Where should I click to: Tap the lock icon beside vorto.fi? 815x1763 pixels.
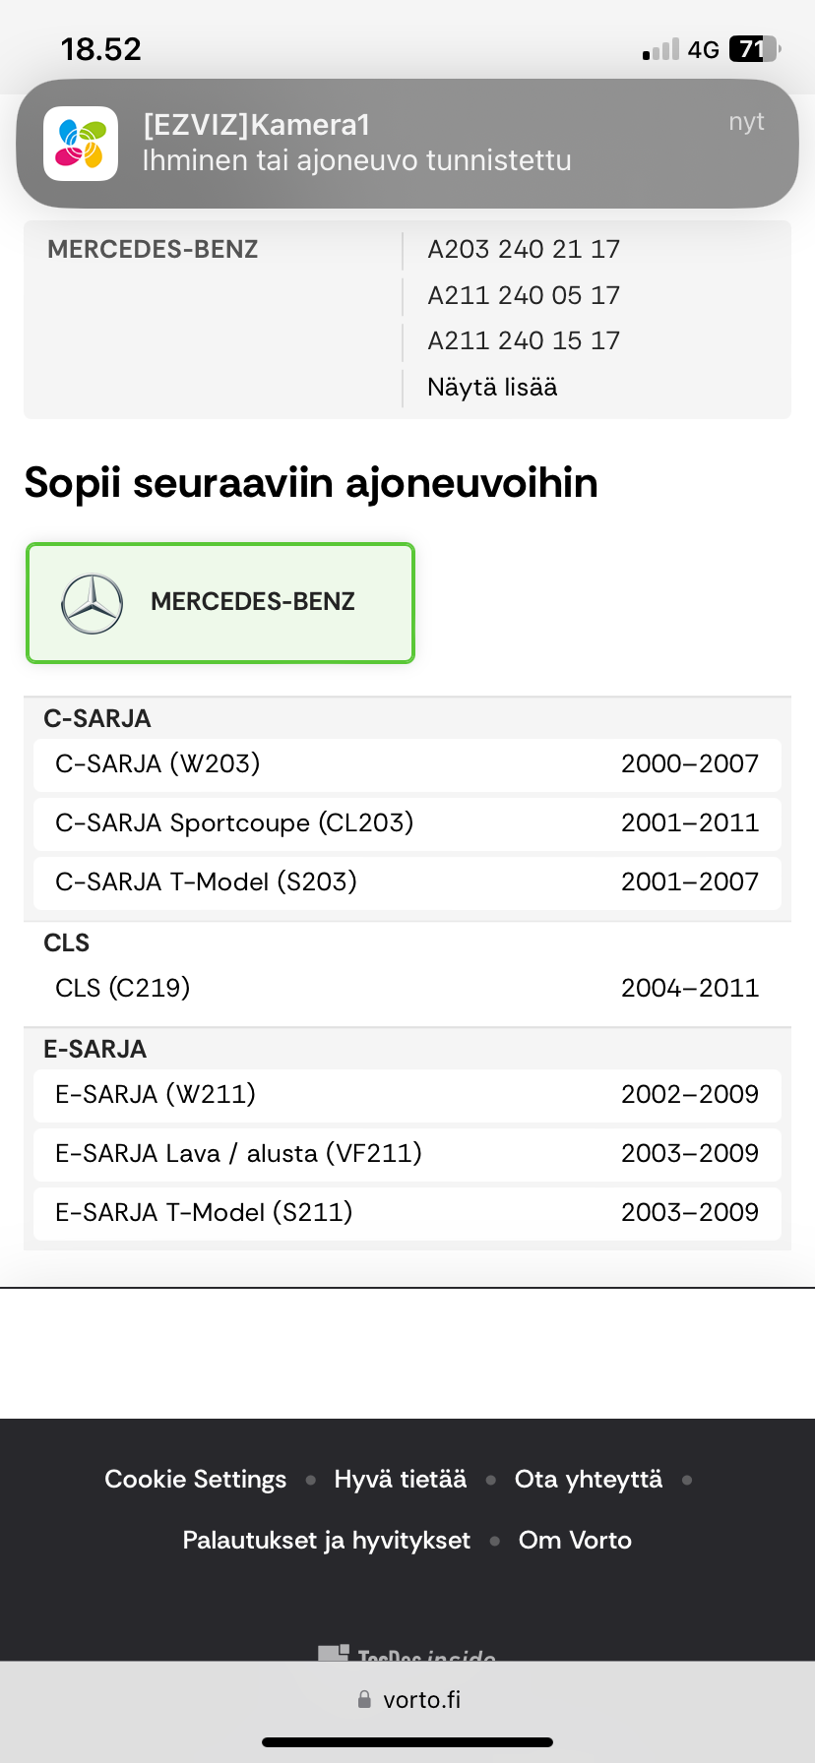point(364,1699)
